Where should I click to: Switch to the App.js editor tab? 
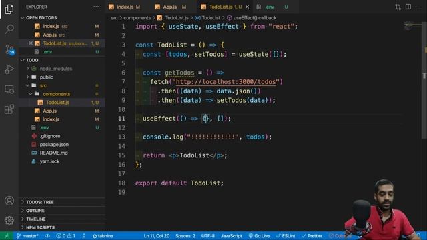[174, 7]
